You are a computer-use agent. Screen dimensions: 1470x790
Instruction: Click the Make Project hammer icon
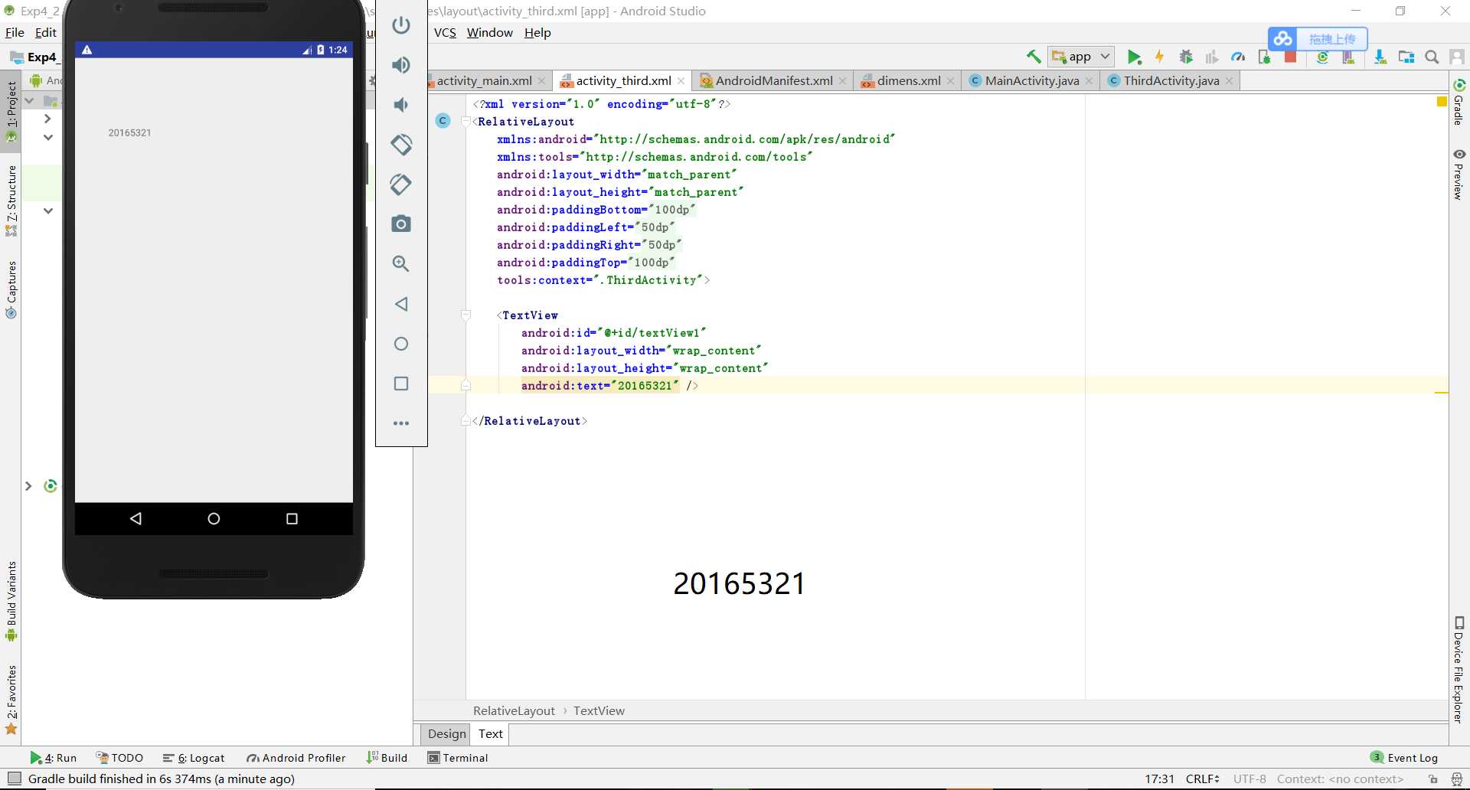click(x=1034, y=57)
